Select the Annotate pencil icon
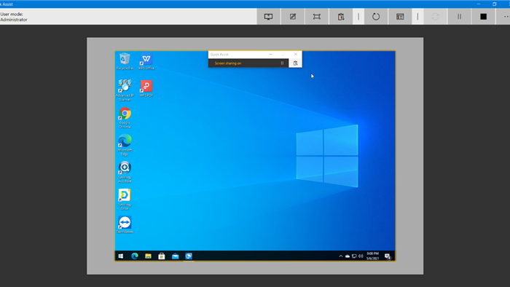This screenshot has width=510, height=287. [293, 17]
